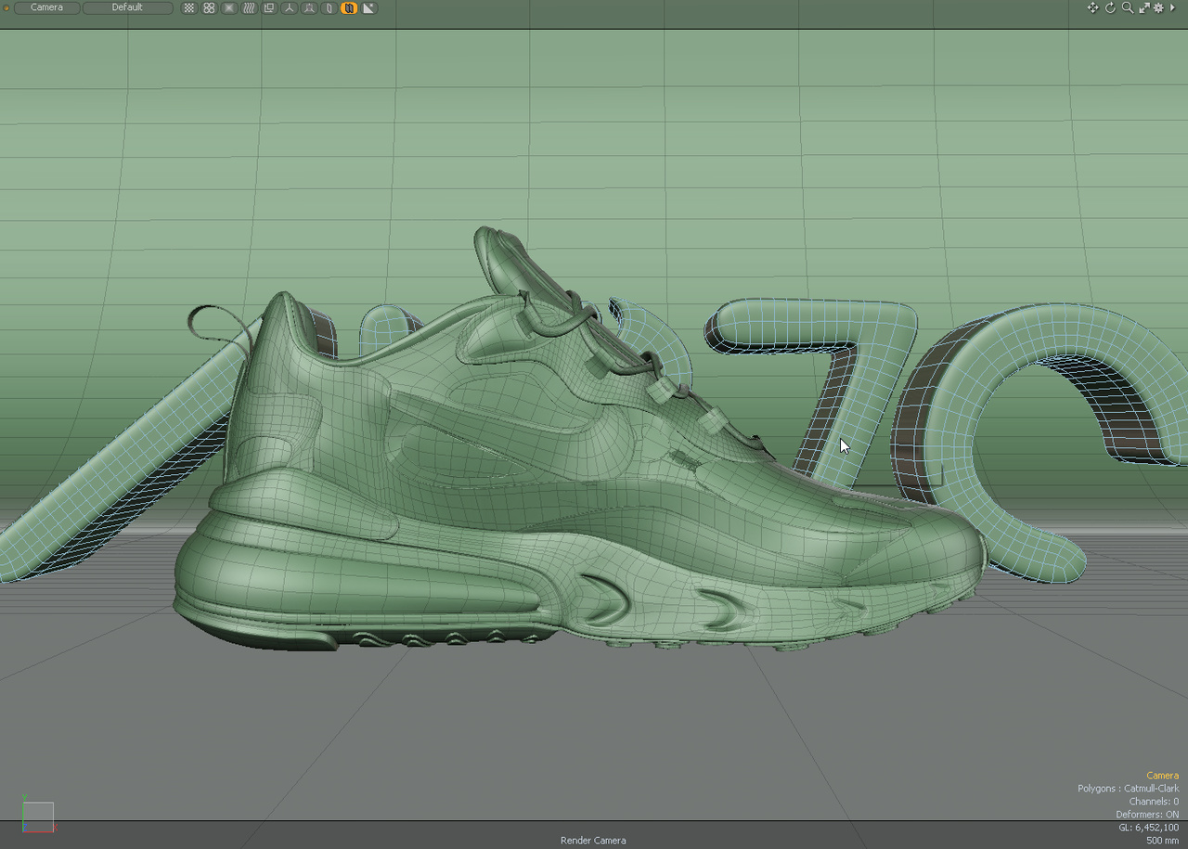Click the small orange dot viewport indicator
1188x849 pixels.
(x=6, y=7)
